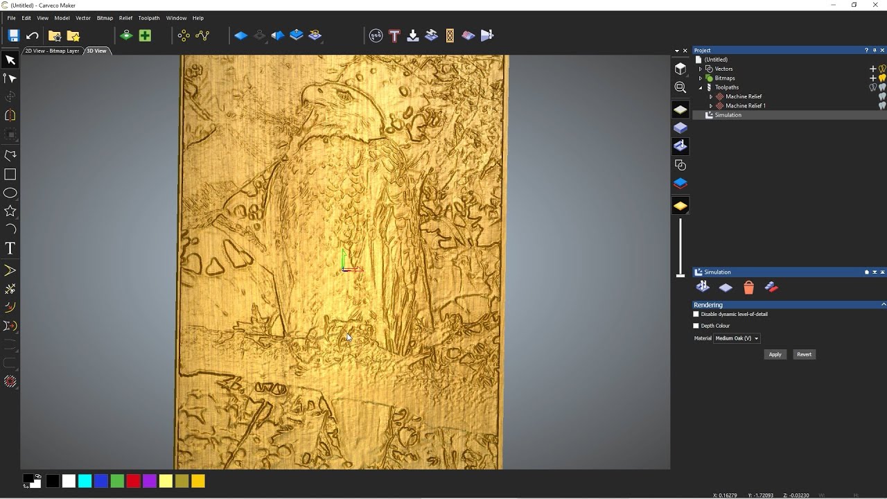Pick the red colour swatch

click(x=133, y=481)
